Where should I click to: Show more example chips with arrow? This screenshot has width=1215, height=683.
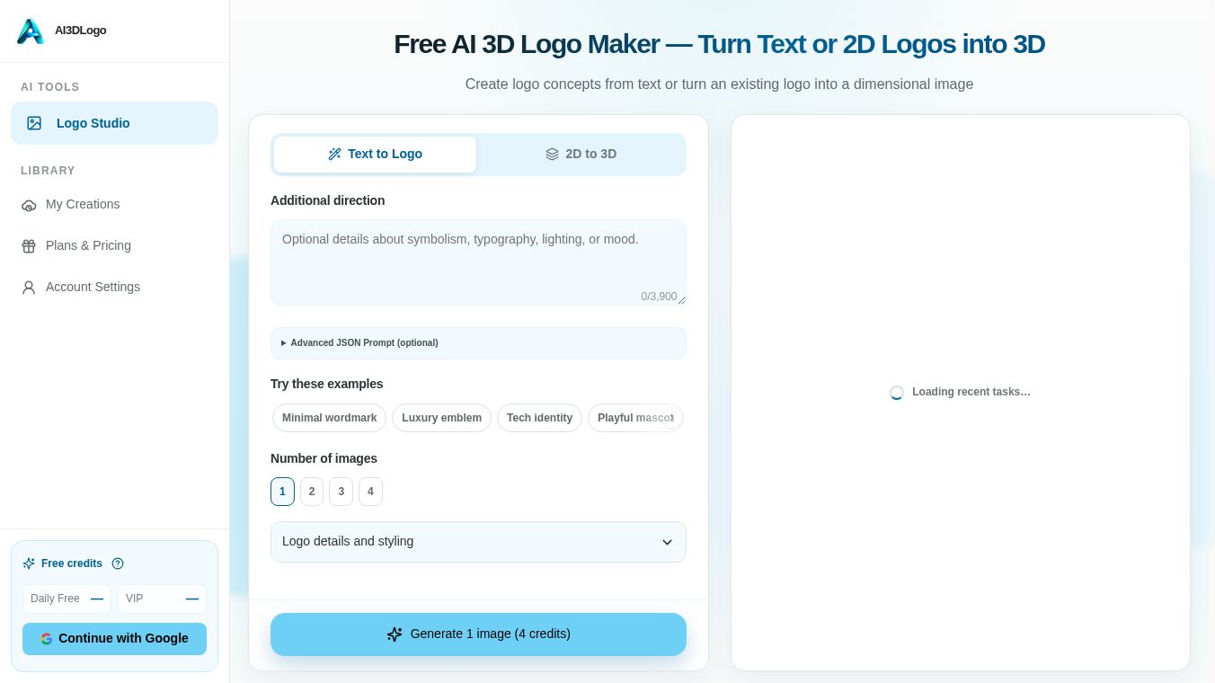672,418
